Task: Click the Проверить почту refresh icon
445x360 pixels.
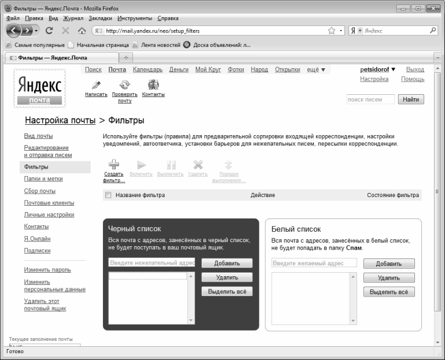Action: 125,84
